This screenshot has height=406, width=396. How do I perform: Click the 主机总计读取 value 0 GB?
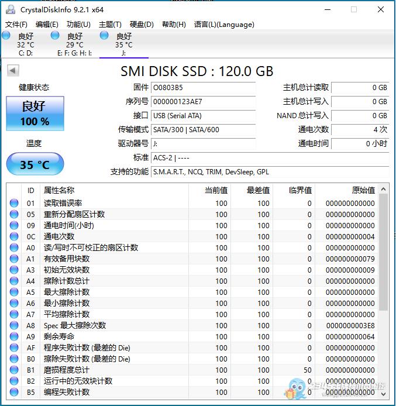(x=360, y=88)
